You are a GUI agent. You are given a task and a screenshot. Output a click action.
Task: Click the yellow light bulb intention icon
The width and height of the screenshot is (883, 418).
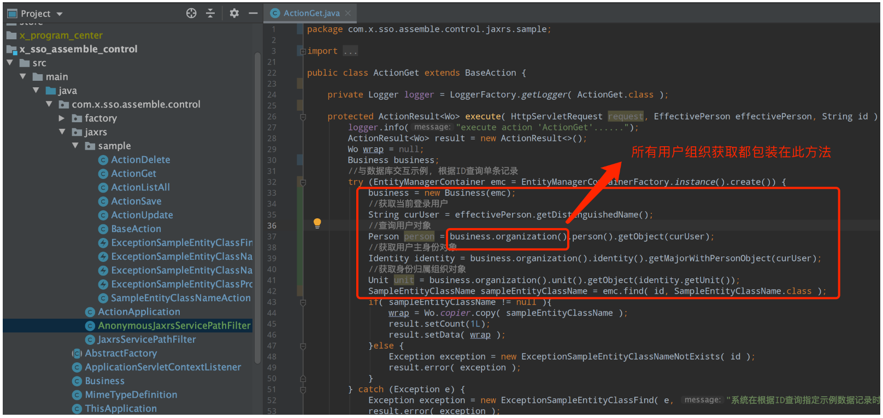pos(317,223)
